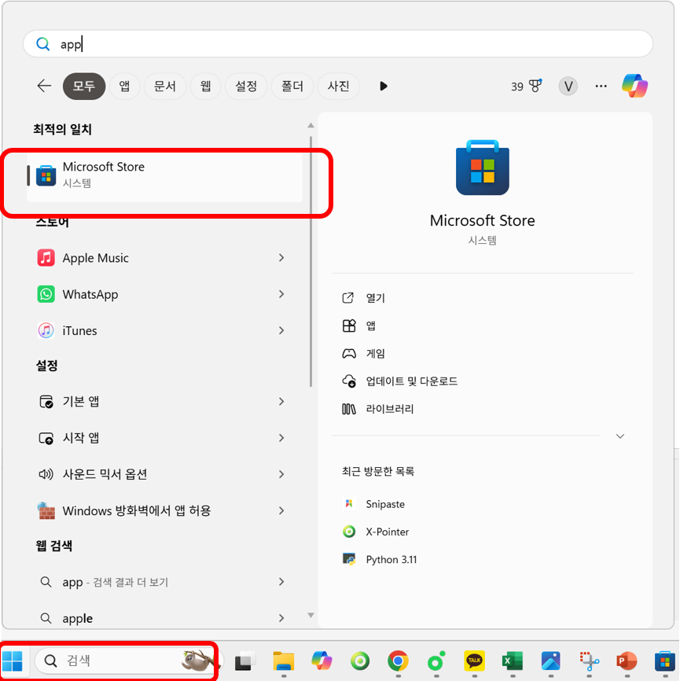Screen dimensions: 680x681
Task: Expand iTunes result chevron
Action: pos(281,331)
